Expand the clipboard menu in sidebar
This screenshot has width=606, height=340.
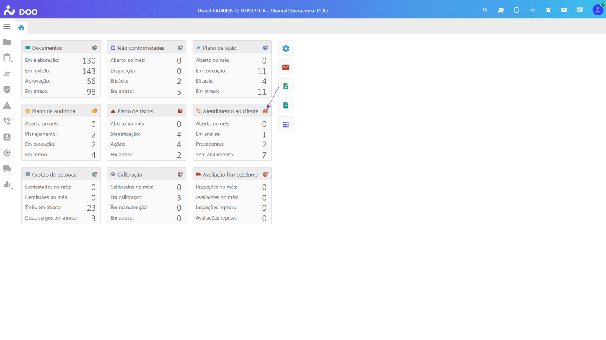coord(7,58)
